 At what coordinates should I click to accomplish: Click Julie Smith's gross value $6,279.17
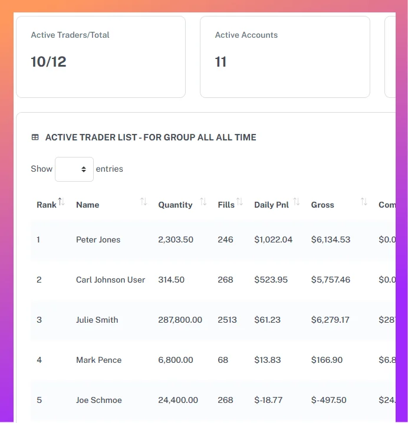[x=330, y=320]
